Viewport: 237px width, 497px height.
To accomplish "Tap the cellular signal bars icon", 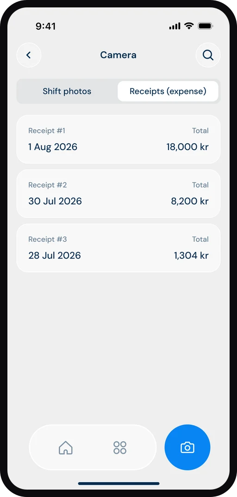I will pyautogui.click(x=175, y=26).
